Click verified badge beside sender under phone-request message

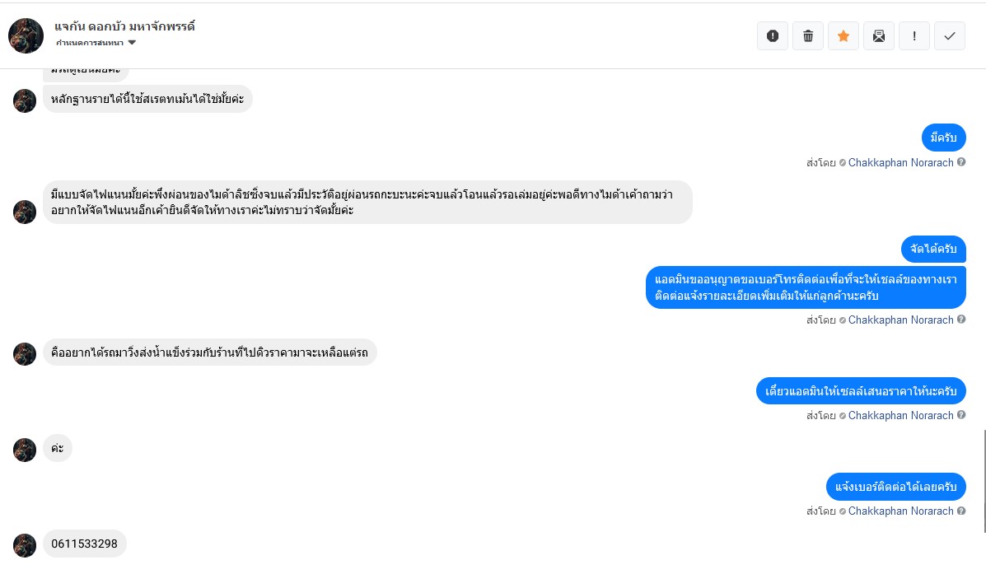pyautogui.click(x=842, y=320)
